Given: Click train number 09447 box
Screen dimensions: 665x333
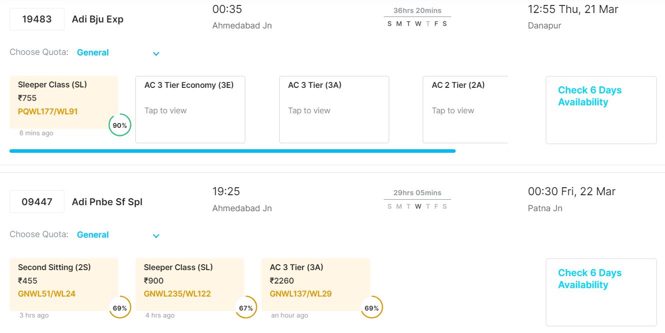Looking at the screenshot, I should coord(37,202).
